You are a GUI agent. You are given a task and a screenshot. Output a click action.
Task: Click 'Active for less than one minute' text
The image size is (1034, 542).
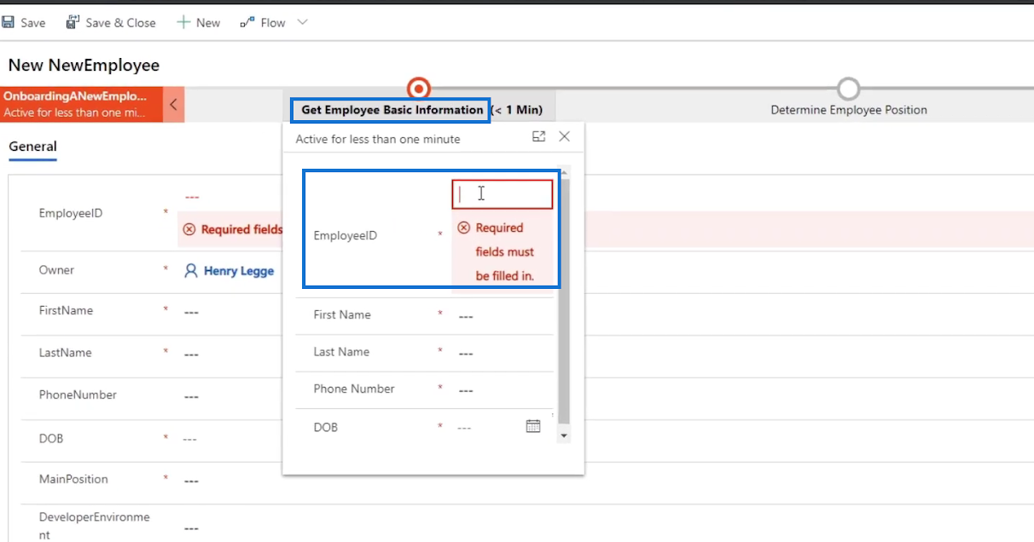(x=378, y=139)
